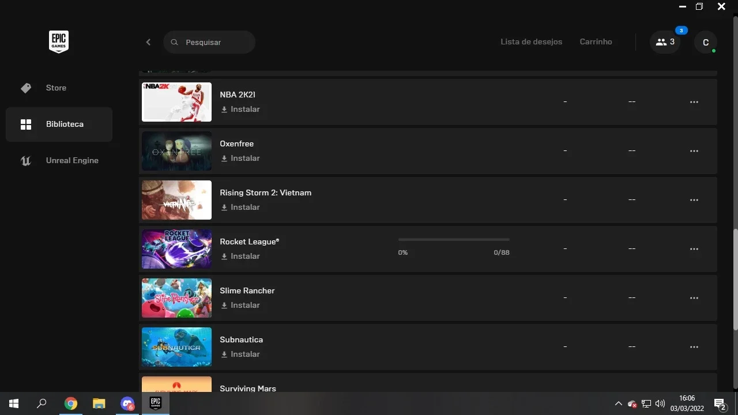Select the Slime Rancher title text
Screen dimensions: 738x415
pos(247,291)
